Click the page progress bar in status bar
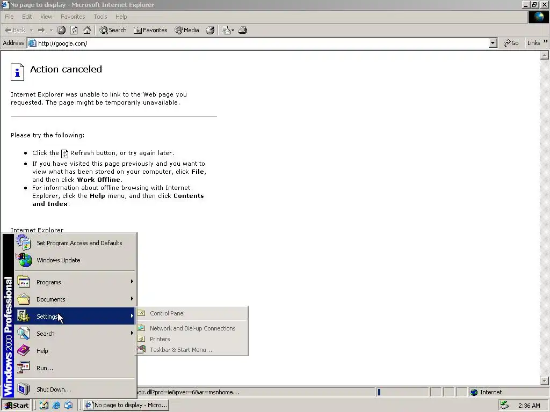550x412 pixels. [x=402, y=392]
